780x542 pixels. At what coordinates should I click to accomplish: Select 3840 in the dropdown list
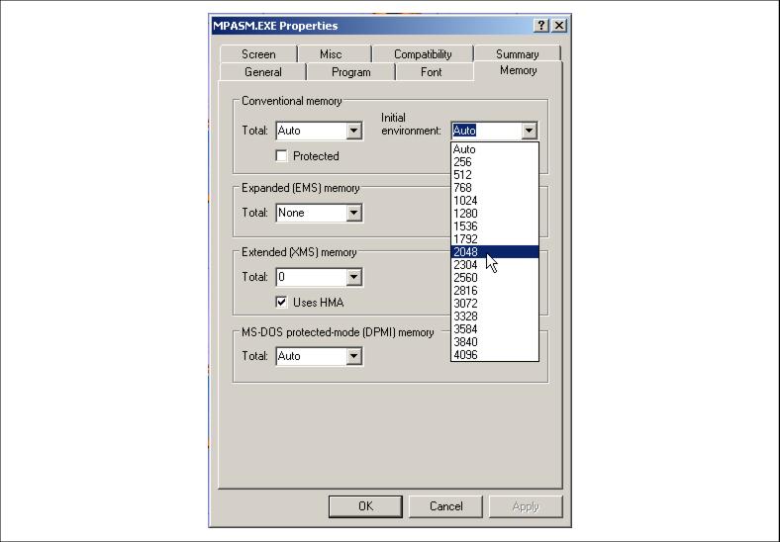(x=495, y=342)
